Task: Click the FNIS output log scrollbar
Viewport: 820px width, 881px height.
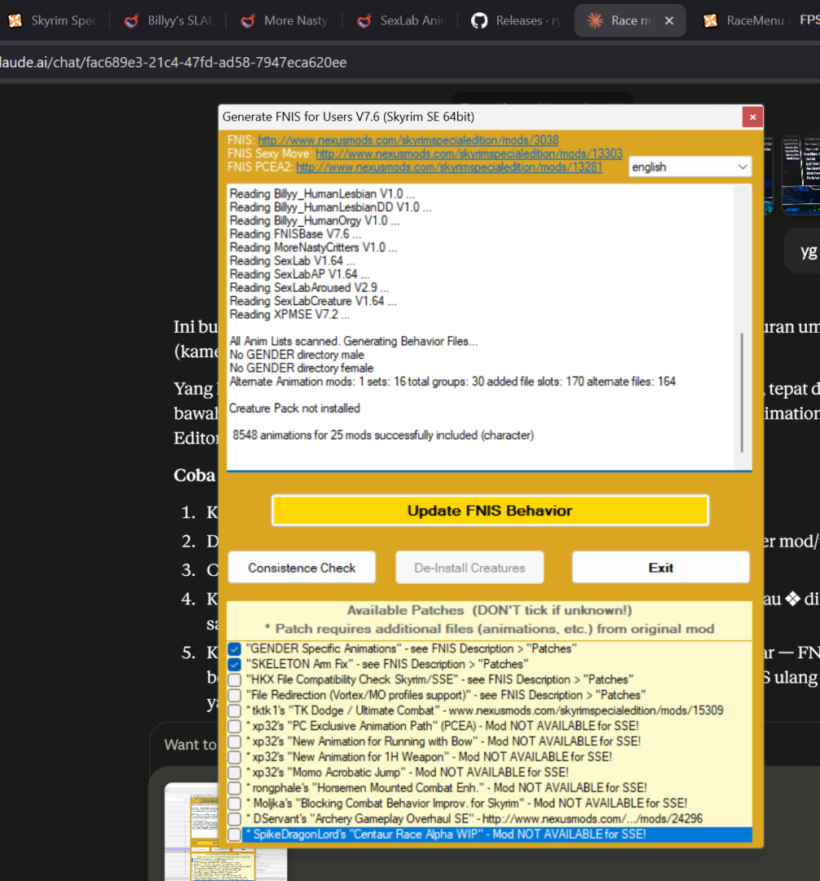Action: pos(742,392)
